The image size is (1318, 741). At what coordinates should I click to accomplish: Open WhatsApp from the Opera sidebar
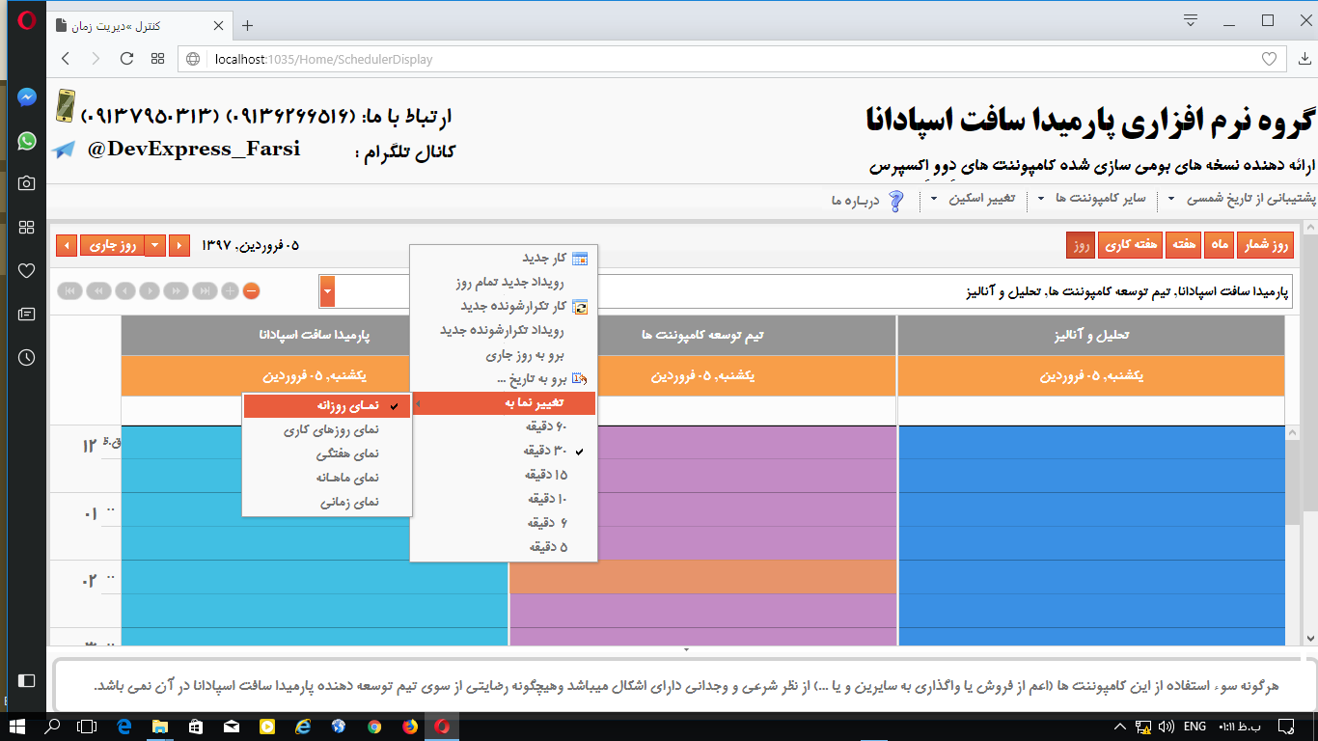(26, 141)
